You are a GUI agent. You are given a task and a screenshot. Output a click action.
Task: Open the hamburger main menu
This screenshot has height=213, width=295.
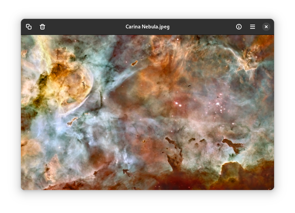tap(253, 27)
